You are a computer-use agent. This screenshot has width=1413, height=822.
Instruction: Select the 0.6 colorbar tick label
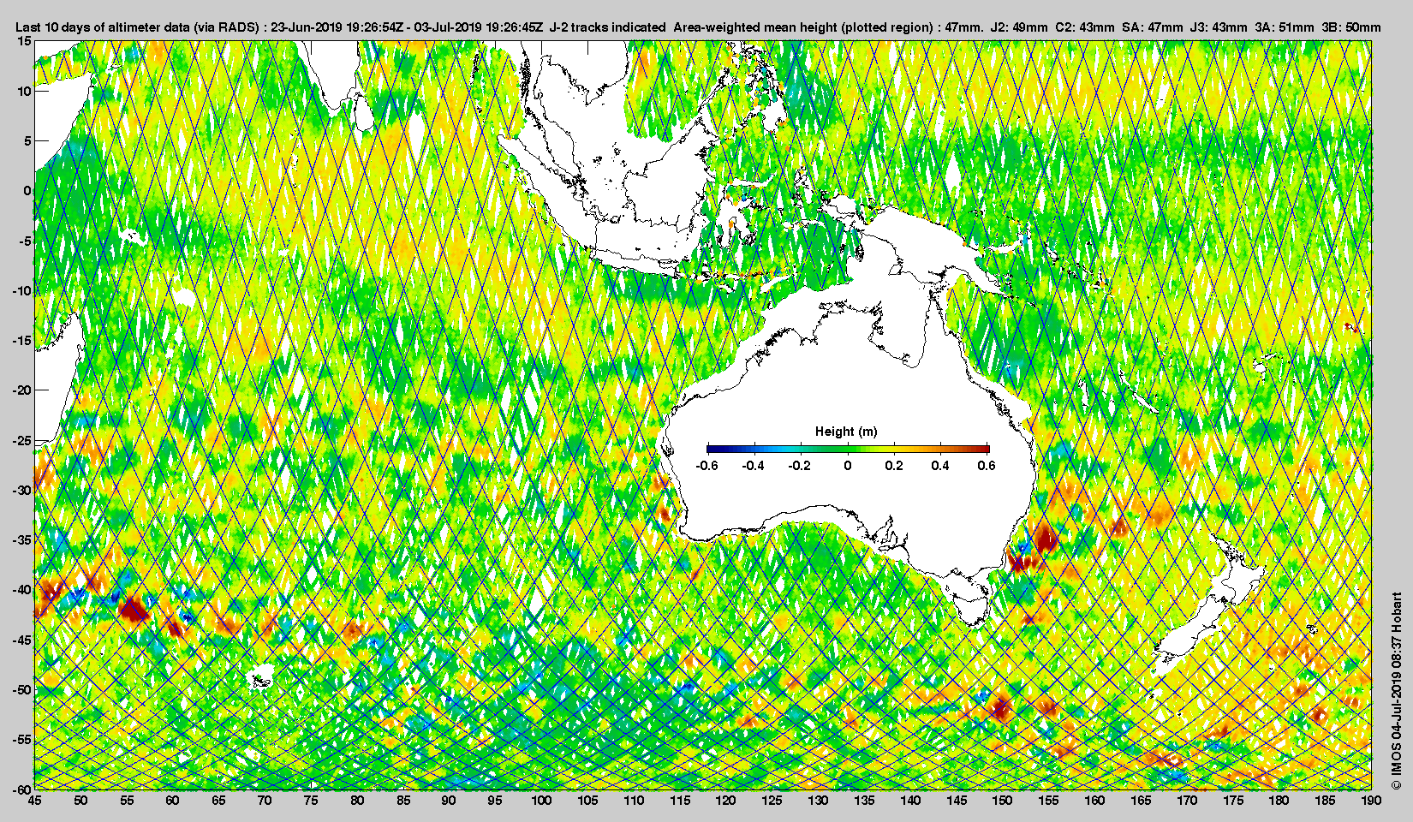(987, 466)
